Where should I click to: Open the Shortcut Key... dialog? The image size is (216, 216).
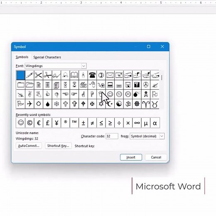click(58, 146)
